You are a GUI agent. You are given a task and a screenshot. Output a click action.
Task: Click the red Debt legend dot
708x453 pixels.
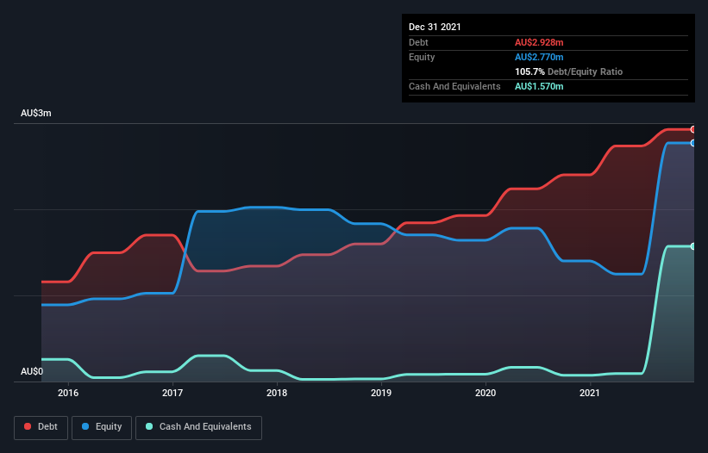[x=28, y=426]
